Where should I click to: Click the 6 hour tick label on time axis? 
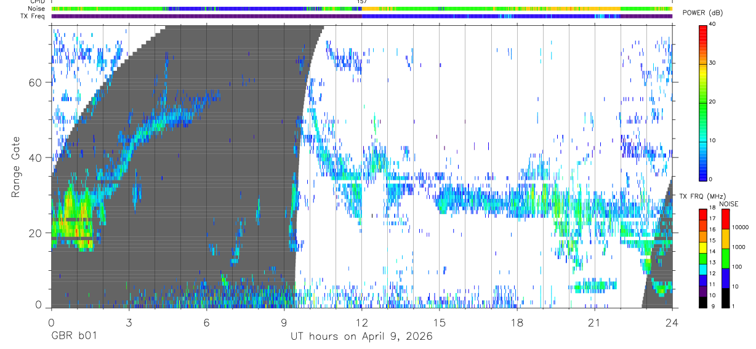pos(206,323)
